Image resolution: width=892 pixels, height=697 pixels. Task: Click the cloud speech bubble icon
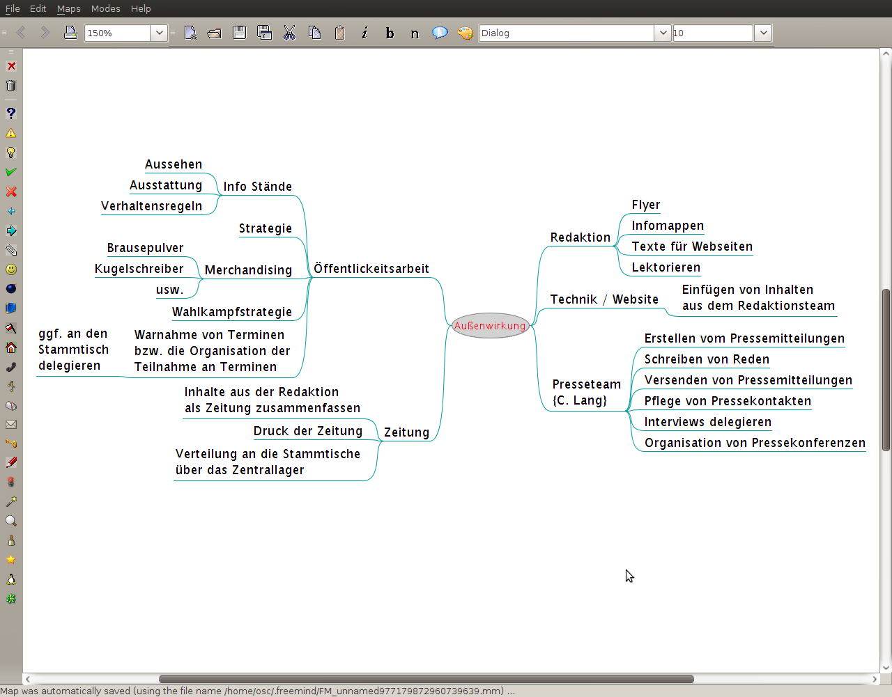440,33
